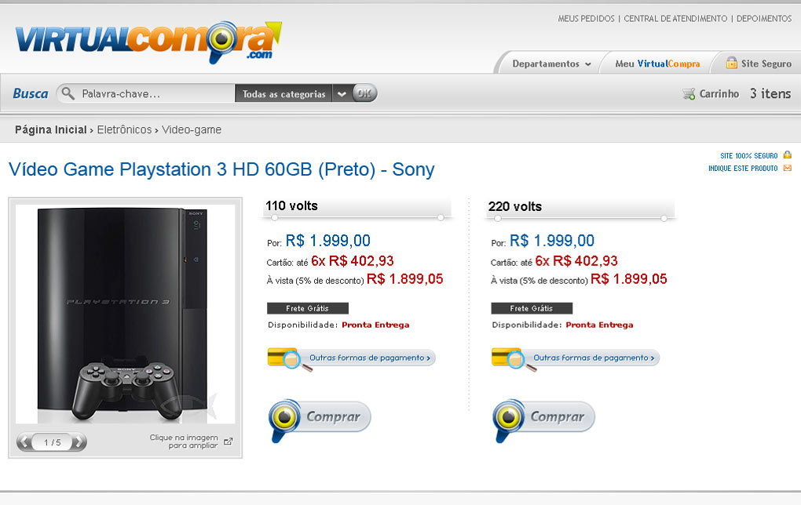The image size is (801, 505).
Task: Click the OK search button
Action: (x=364, y=93)
